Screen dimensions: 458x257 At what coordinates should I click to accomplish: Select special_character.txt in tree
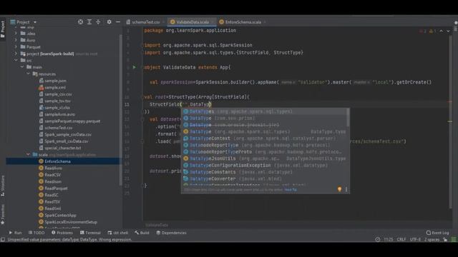coord(63,148)
